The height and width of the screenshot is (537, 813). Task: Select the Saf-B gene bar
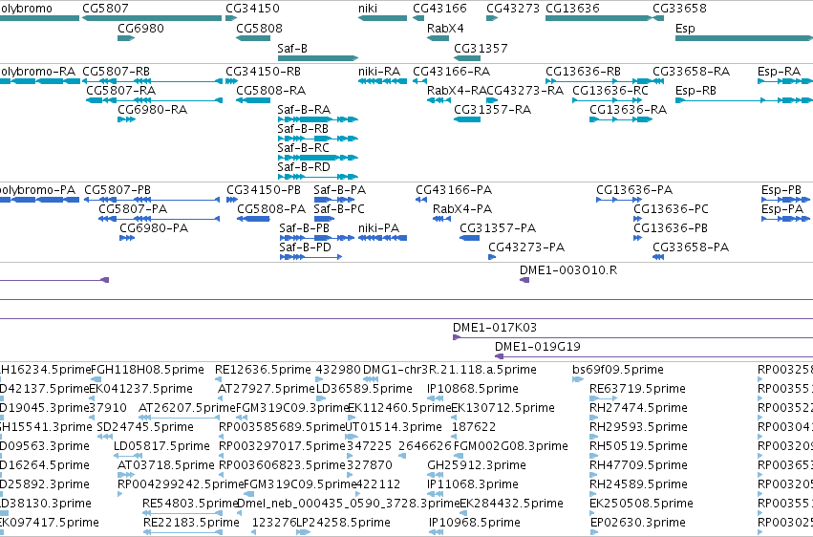318,58
